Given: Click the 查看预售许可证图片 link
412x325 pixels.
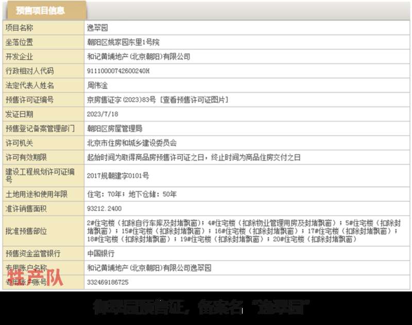Looking at the screenshot, I should (194, 100).
